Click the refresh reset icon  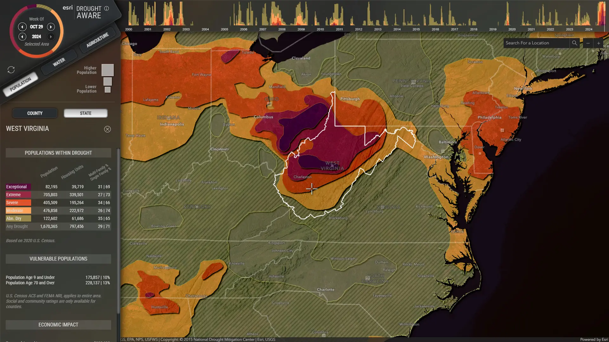(x=11, y=70)
